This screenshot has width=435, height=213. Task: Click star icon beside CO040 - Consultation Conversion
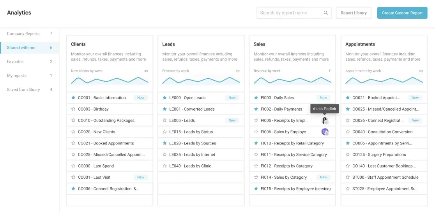[x=348, y=132]
